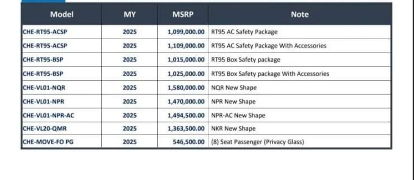Click the (8) Seat Passenger (Privacy Glass) note
414x180 pixels.
[x=258, y=142]
